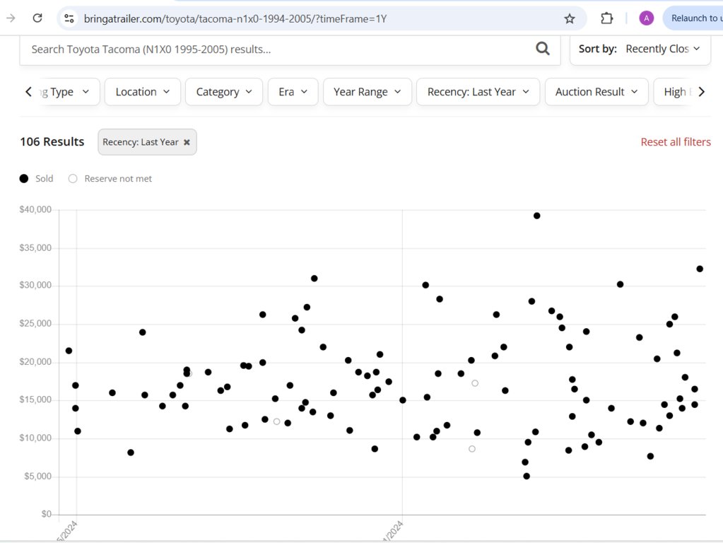Screen dimensions: 723x543
Task: Click the $5,000 axis label
Action: point(37,476)
